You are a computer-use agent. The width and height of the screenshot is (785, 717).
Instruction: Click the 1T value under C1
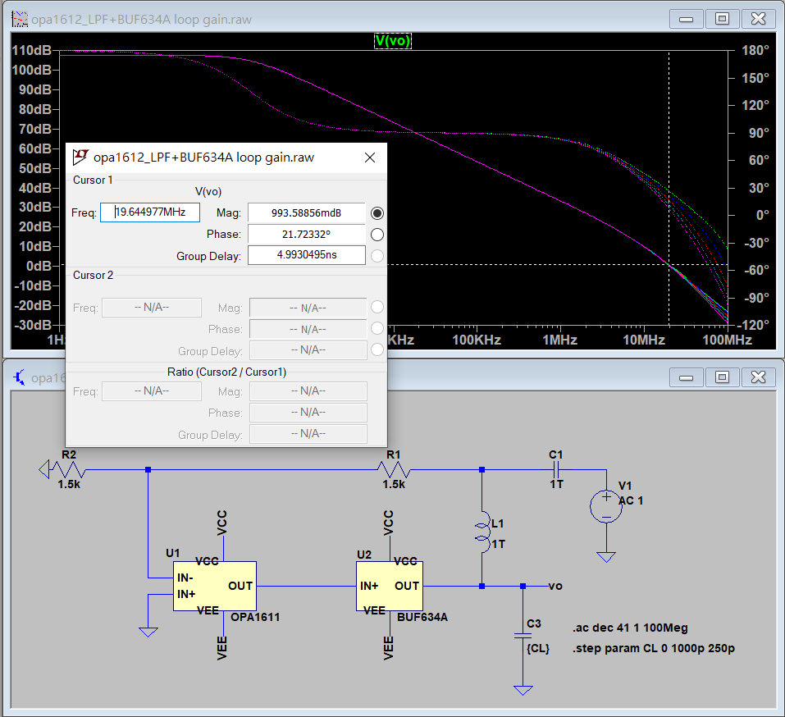click(556, 484)
